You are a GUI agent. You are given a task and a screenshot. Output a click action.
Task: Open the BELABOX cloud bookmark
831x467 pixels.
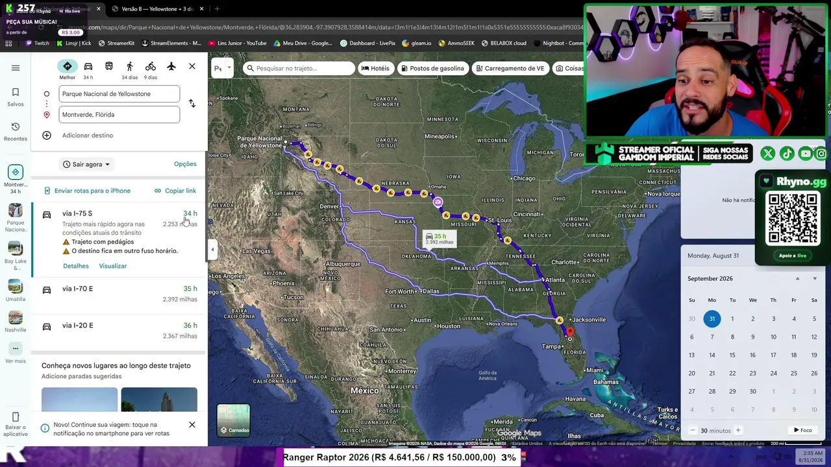click(504, 43)
